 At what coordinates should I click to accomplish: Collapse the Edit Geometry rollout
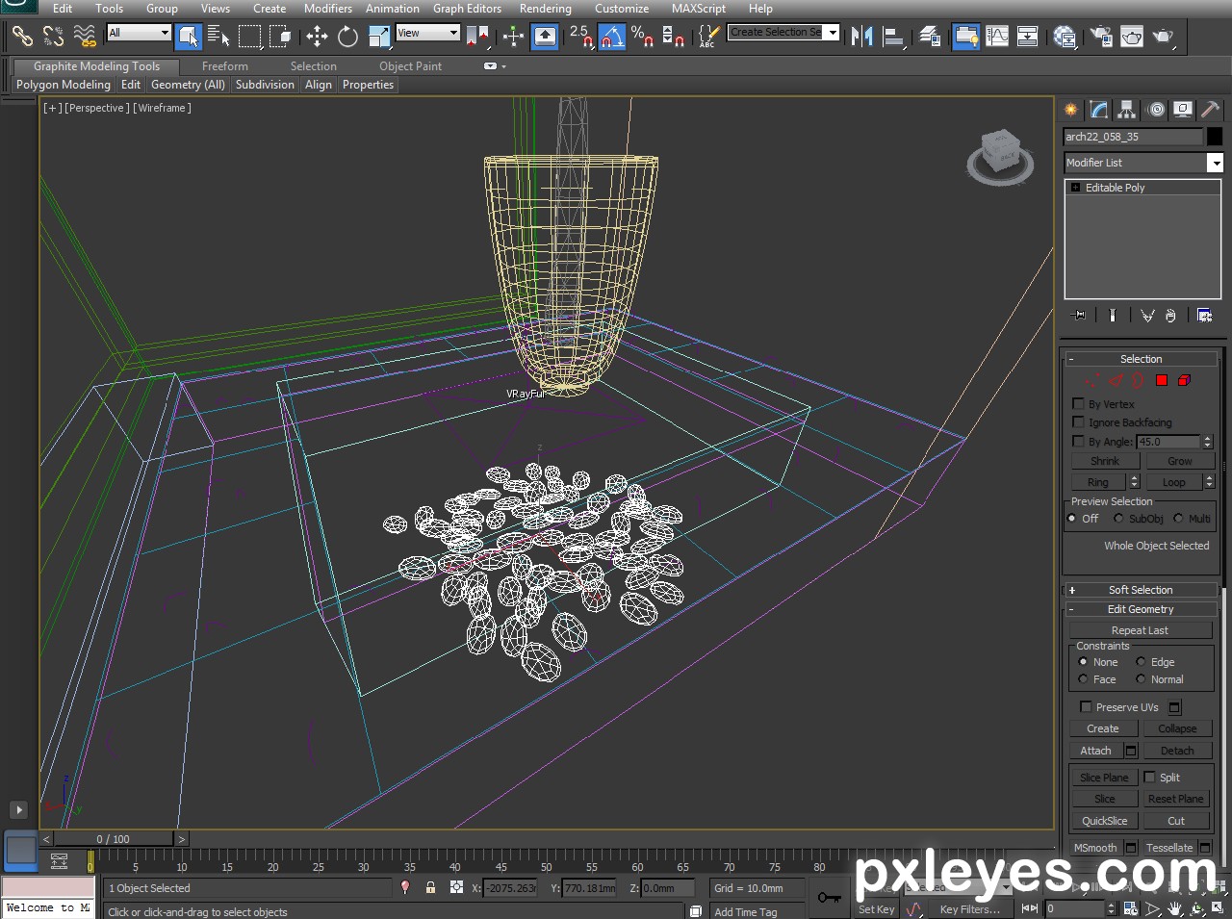click(1141, 609)
